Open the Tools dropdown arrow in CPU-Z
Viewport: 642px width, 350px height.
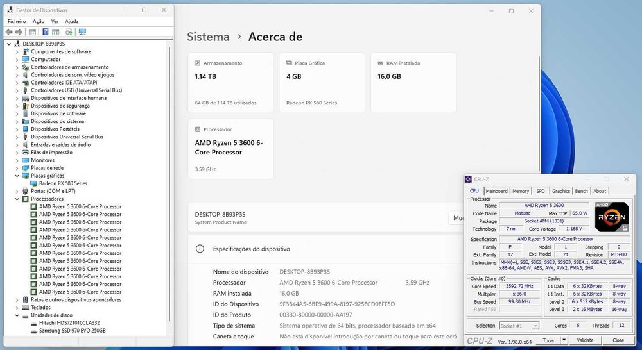[x=564, y=340]
